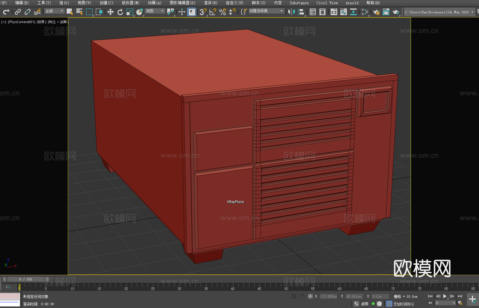Show the Ribbon toggle icon

pyautogui.click(x=334, y=12)
